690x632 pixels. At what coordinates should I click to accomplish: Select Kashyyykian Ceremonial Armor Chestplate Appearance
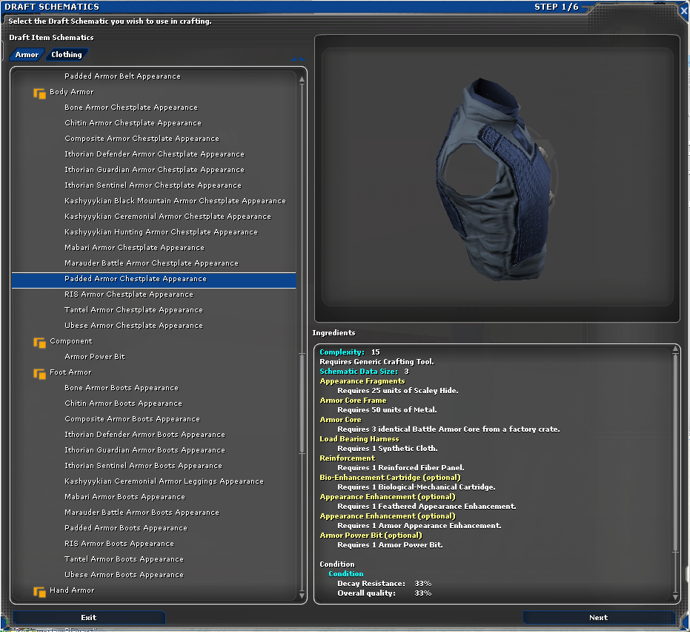[x=167, y=217]
